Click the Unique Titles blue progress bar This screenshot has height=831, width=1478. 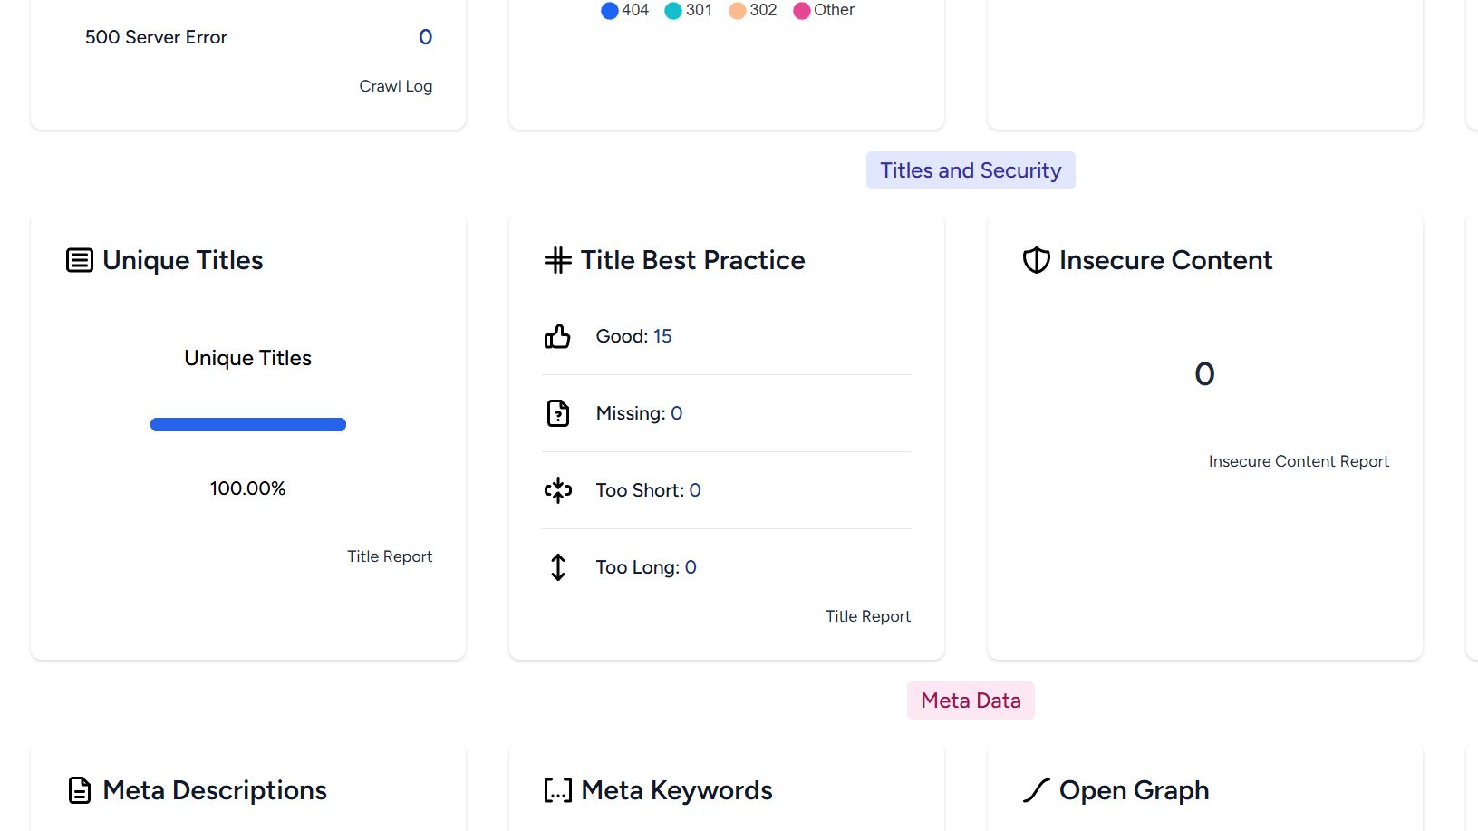click(248, 424)
